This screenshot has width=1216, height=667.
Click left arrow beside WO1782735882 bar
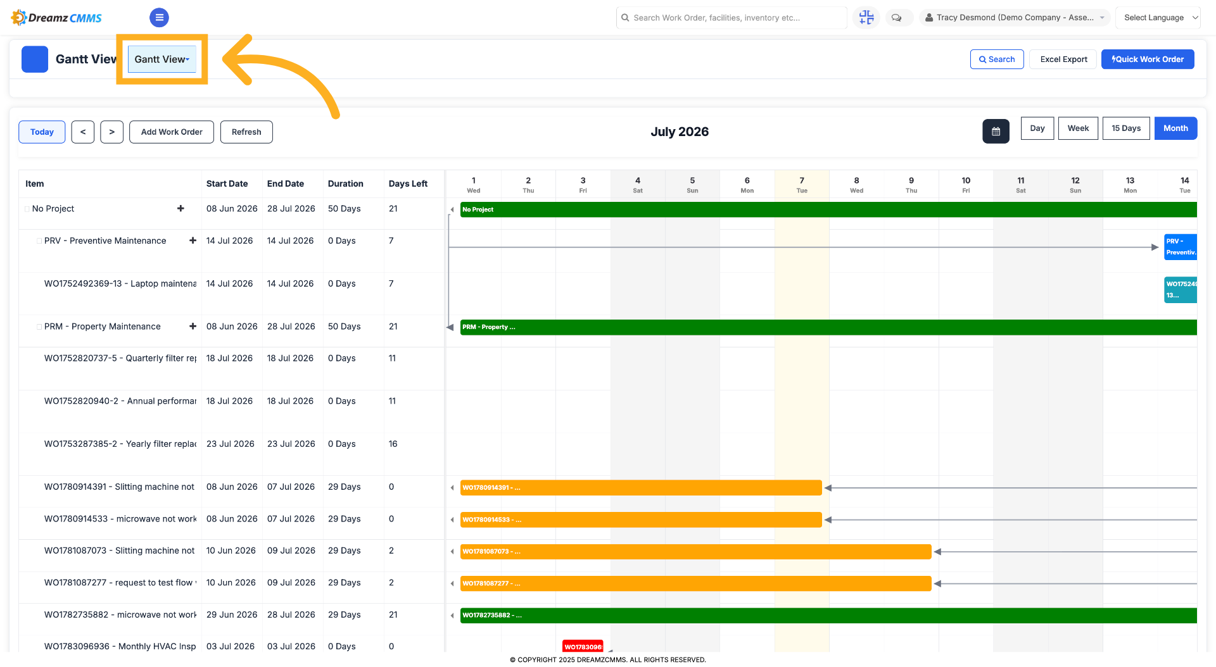[x=452, y=616]
